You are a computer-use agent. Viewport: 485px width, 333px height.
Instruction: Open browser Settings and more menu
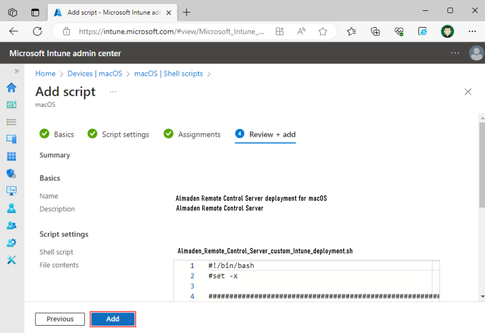(x=472, y=31)
